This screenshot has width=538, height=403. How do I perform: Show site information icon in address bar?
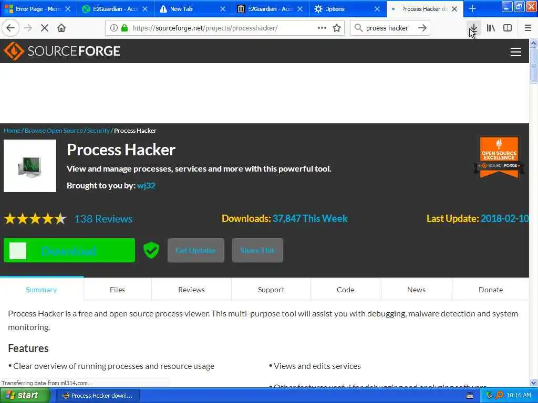tap(113, 28)
